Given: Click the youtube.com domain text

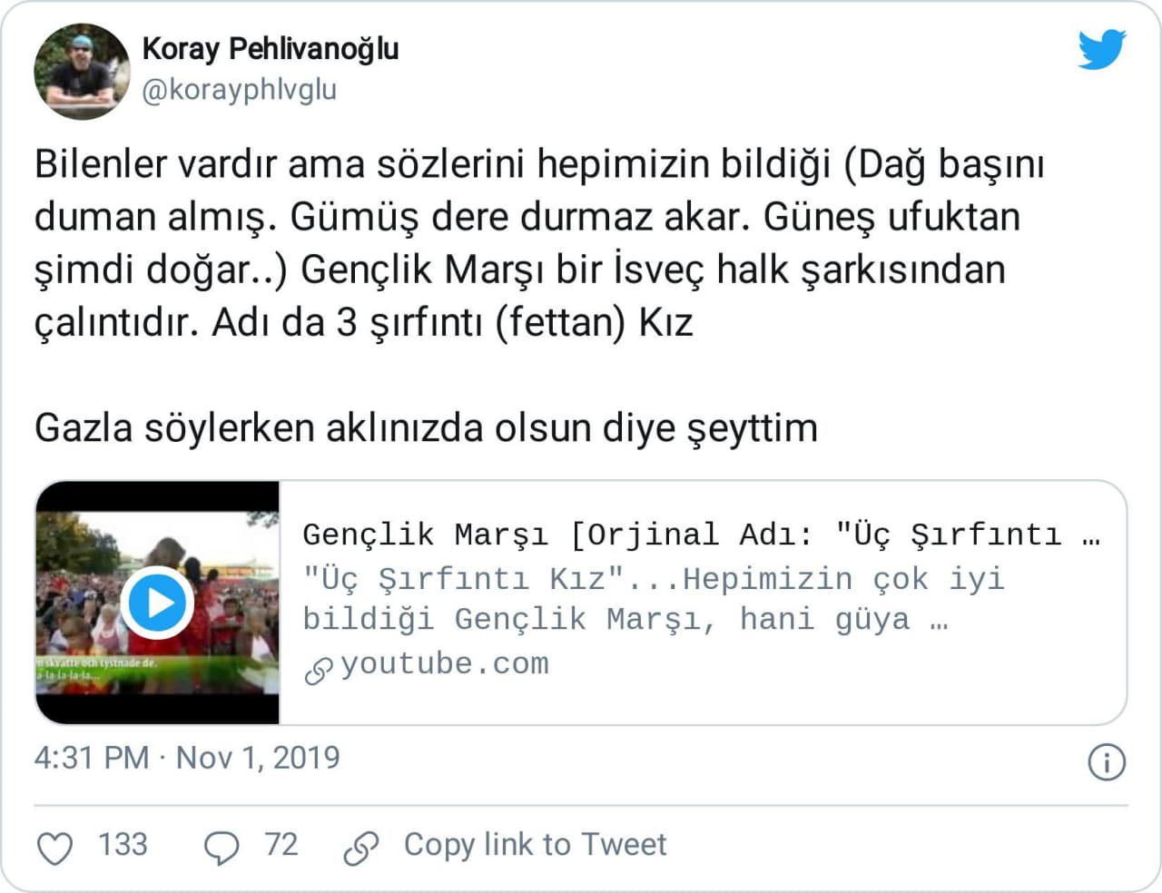Looking at the screenshot, I should tap(445, 664).
